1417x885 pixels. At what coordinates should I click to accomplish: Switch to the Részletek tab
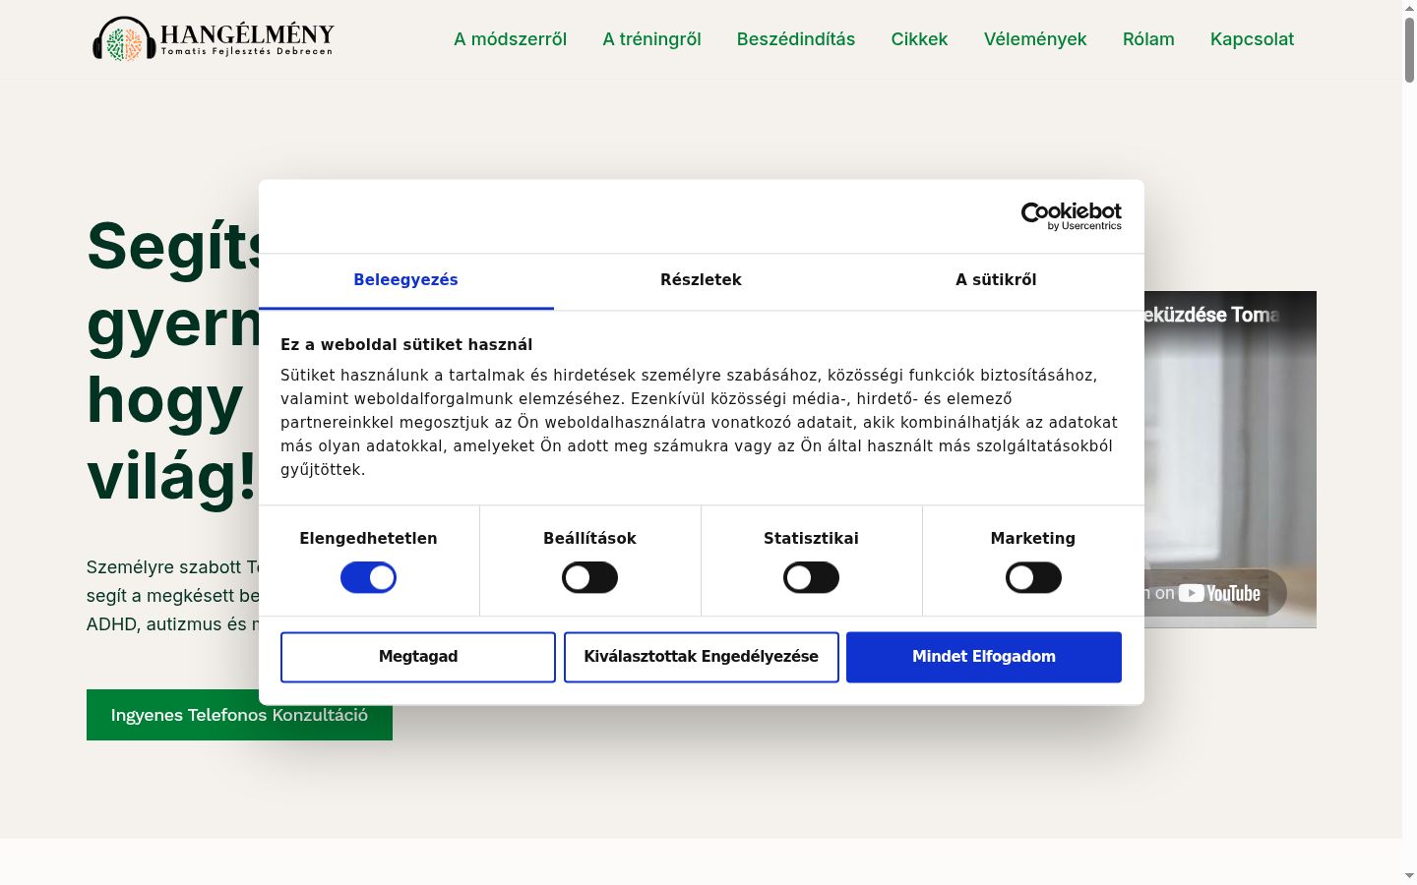[701, 280]
